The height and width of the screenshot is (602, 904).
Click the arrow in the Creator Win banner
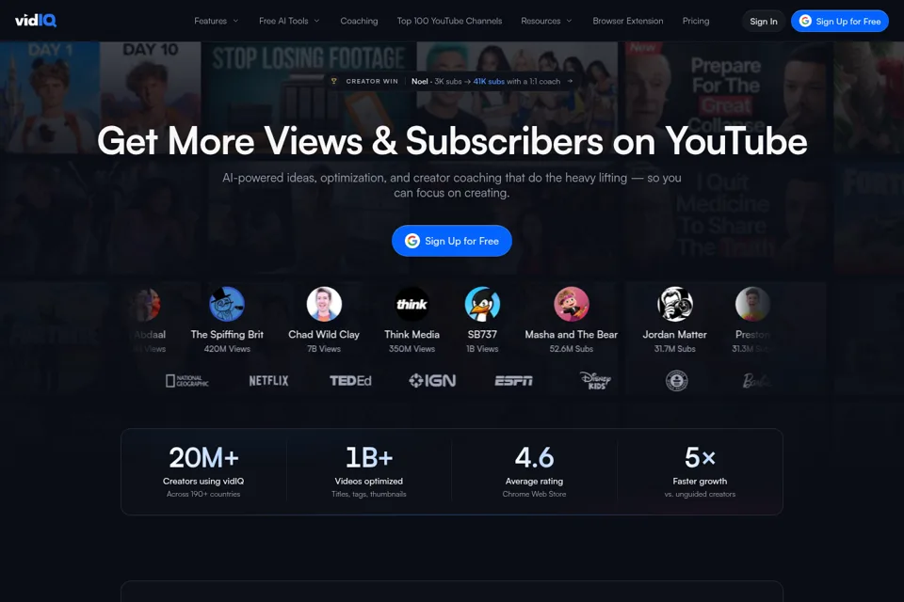point(570,81)
